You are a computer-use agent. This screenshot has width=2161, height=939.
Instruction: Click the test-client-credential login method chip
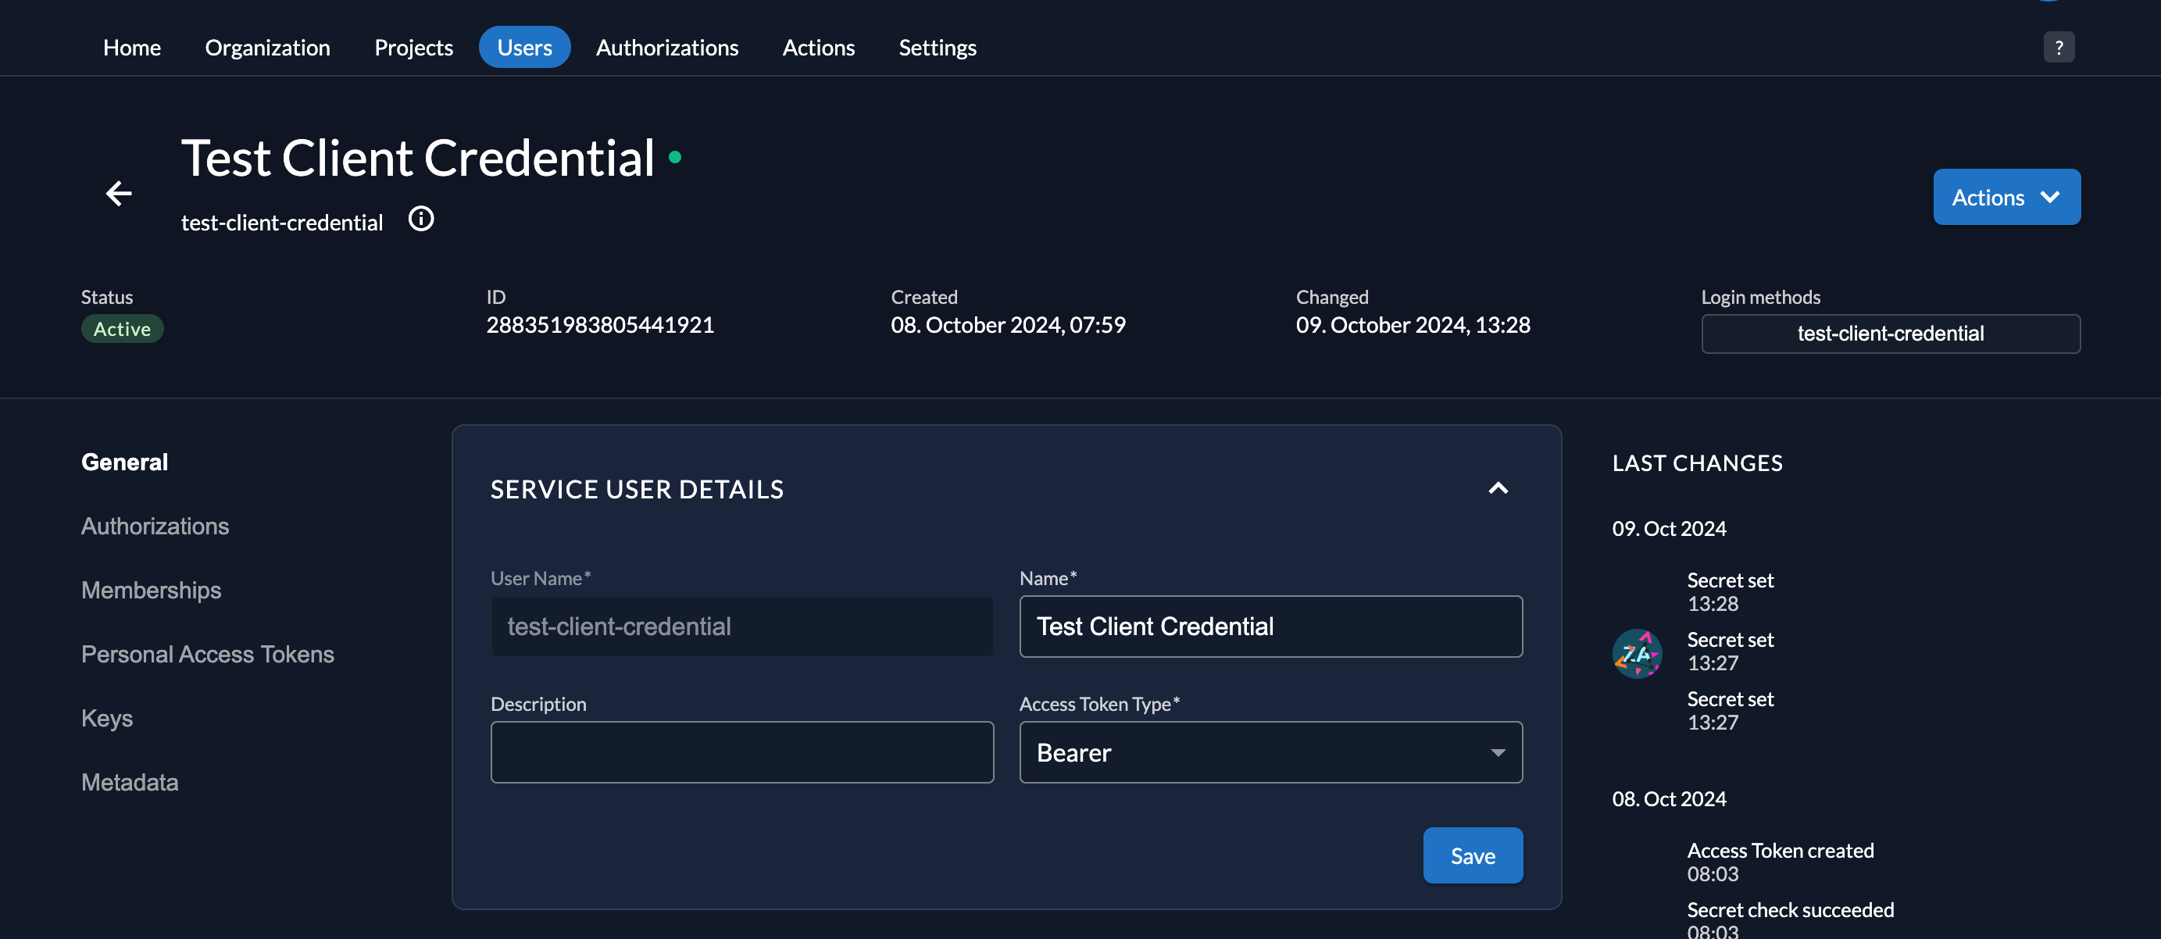coord(1890,334)
